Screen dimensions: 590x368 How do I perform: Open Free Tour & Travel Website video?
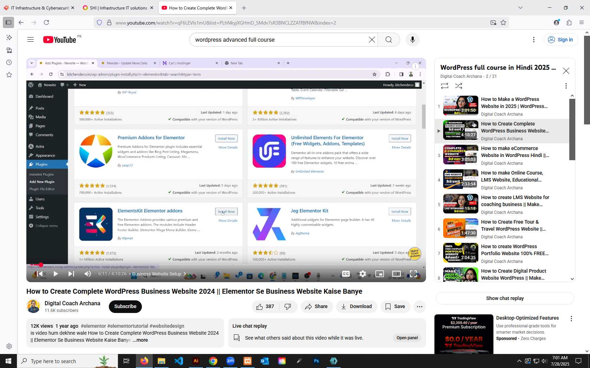[502, 229]
